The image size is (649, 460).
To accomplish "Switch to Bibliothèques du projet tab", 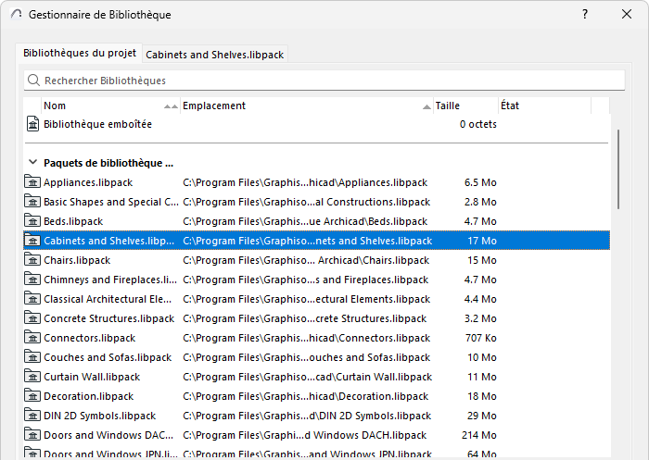I will click(x=80, y=53).
